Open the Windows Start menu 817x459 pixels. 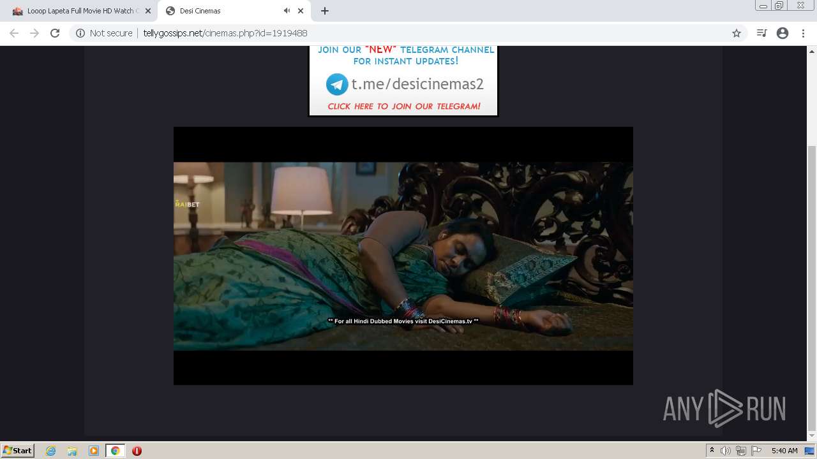tap(18, 450)
